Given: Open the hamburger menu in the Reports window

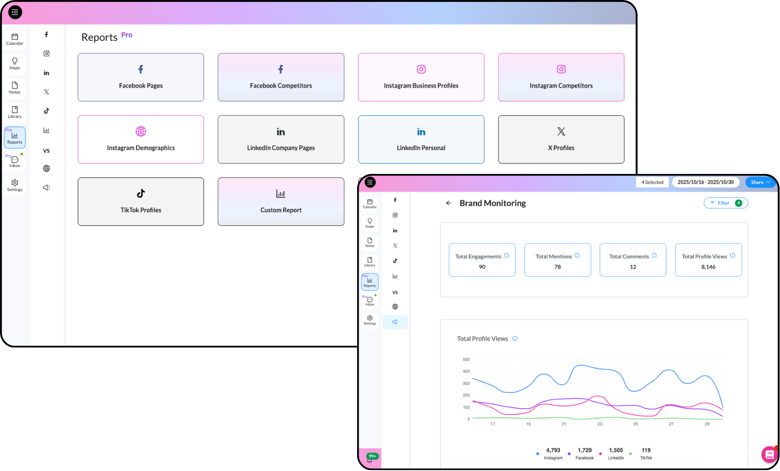Looking at the screenshot, I should (x=15, y=12).
